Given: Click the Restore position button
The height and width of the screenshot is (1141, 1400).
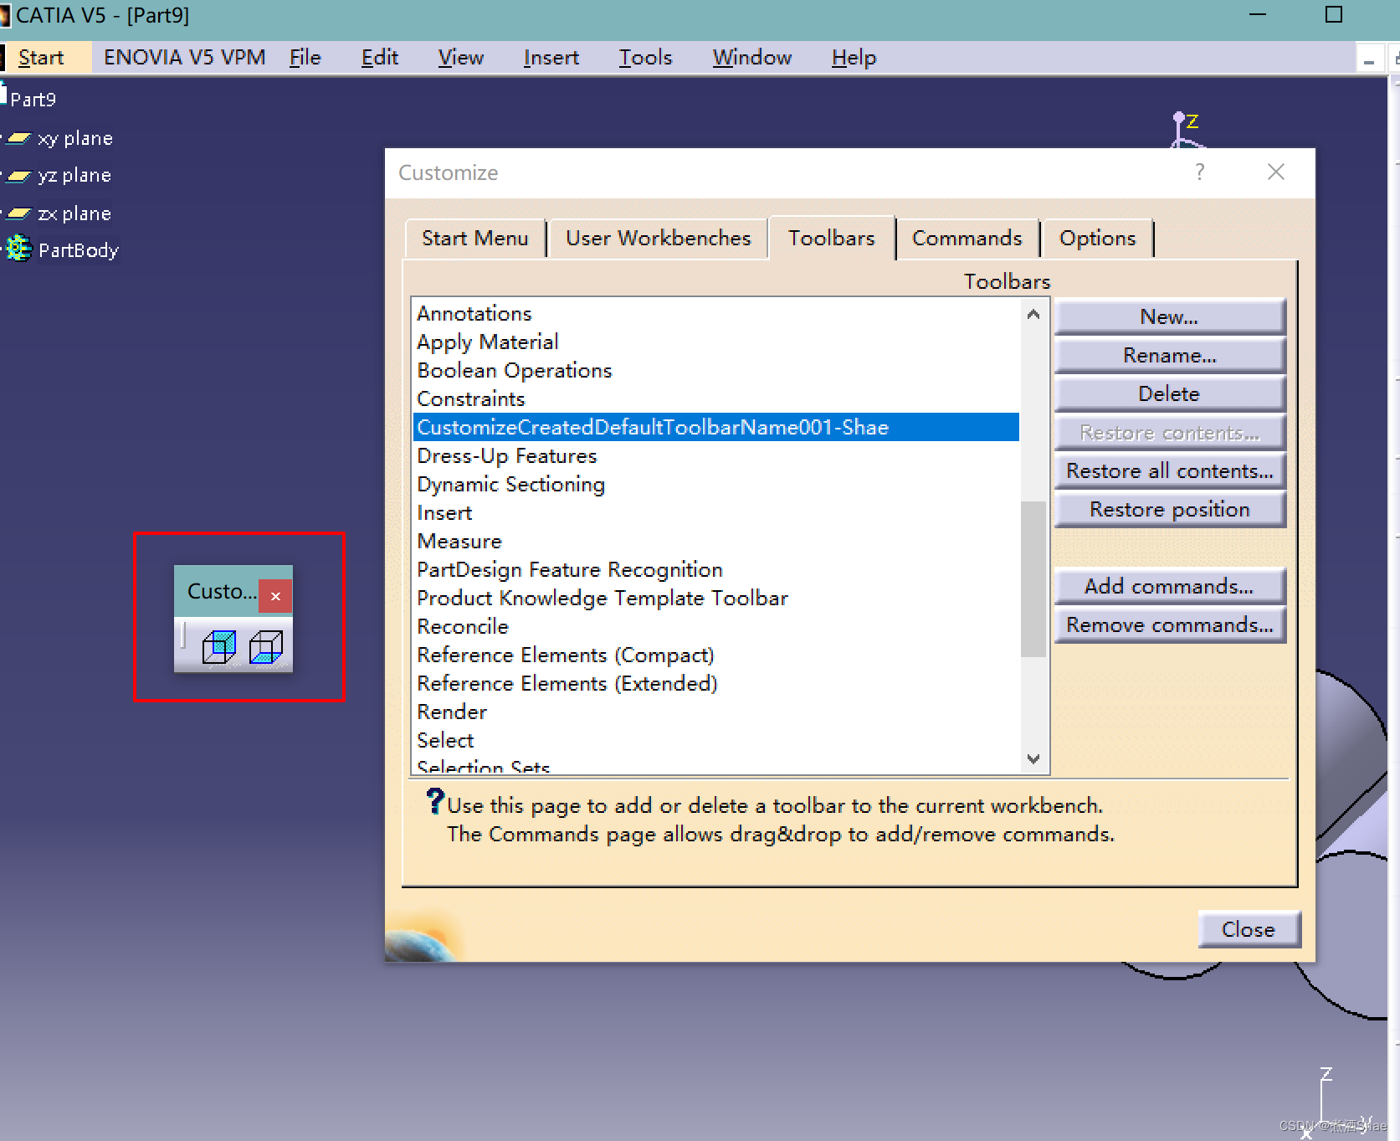Looking at the screenshot, I should pyautogui.click(x=1169, y=510).
